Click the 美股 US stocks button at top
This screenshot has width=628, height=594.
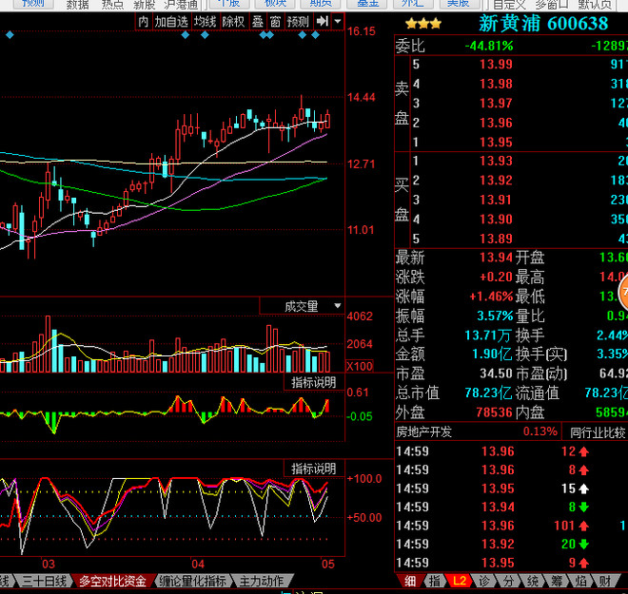(x=459, y=4)
